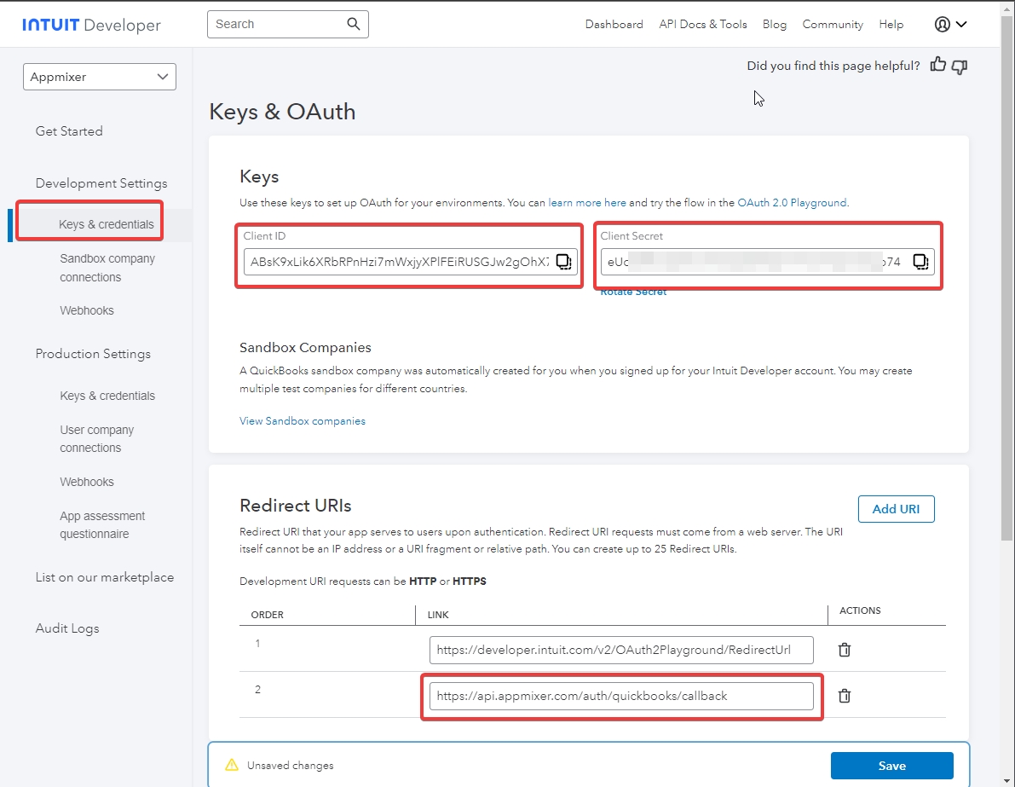Click the Rotate Secret link
Viewport: 1015px width, 787px height.
(633, 292)
